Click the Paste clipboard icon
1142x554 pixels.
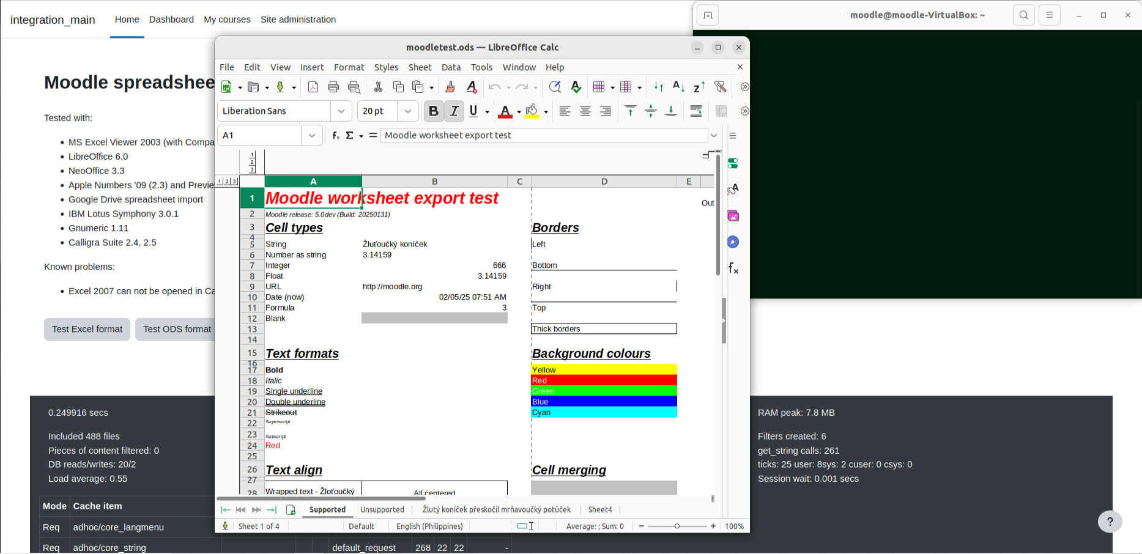pyautogui.click(x=418, y=87)
